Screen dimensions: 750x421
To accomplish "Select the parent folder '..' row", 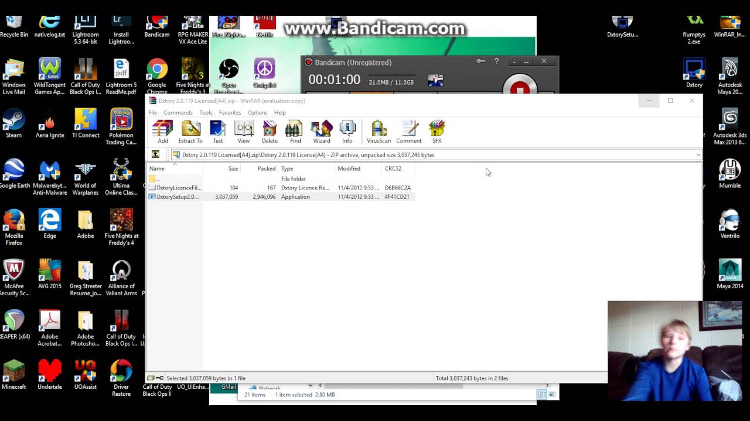I will (281, 178).
